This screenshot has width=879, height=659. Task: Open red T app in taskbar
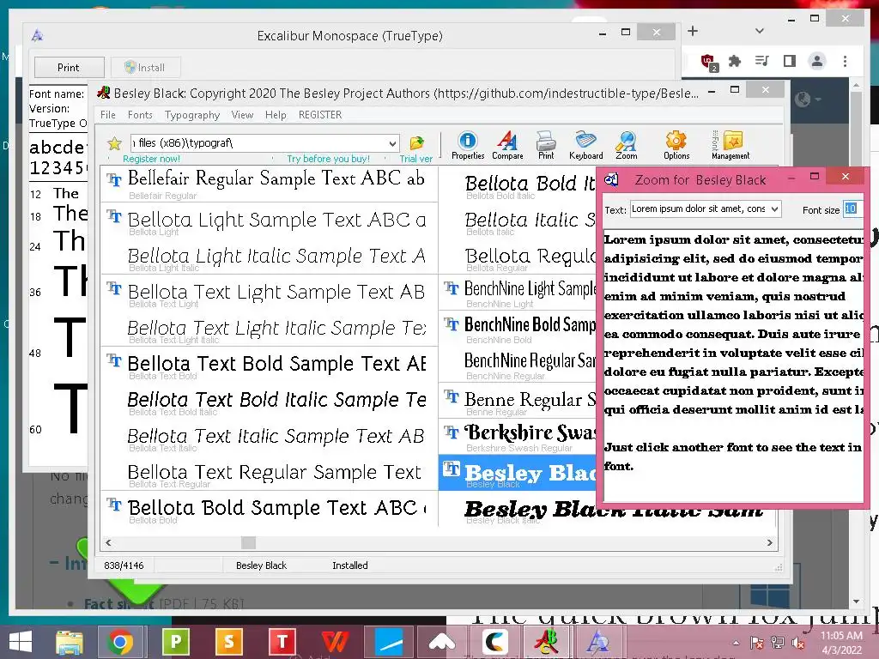(282, 642)
